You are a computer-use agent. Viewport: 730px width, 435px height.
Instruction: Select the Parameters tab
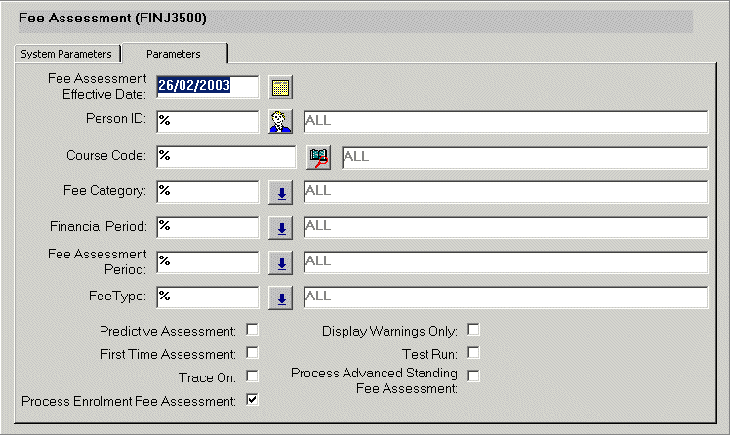[174, 54]
